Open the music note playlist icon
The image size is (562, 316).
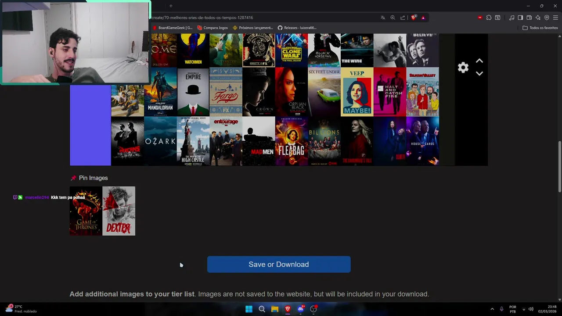pyautogui.click(x=512, y=18)
